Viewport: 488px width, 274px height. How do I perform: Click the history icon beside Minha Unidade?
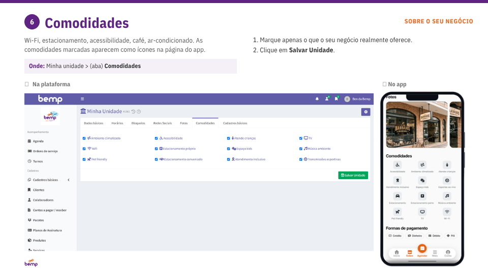133,112
